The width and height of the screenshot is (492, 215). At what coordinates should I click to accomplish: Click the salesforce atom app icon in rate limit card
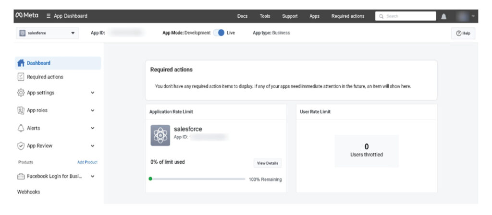160,135
